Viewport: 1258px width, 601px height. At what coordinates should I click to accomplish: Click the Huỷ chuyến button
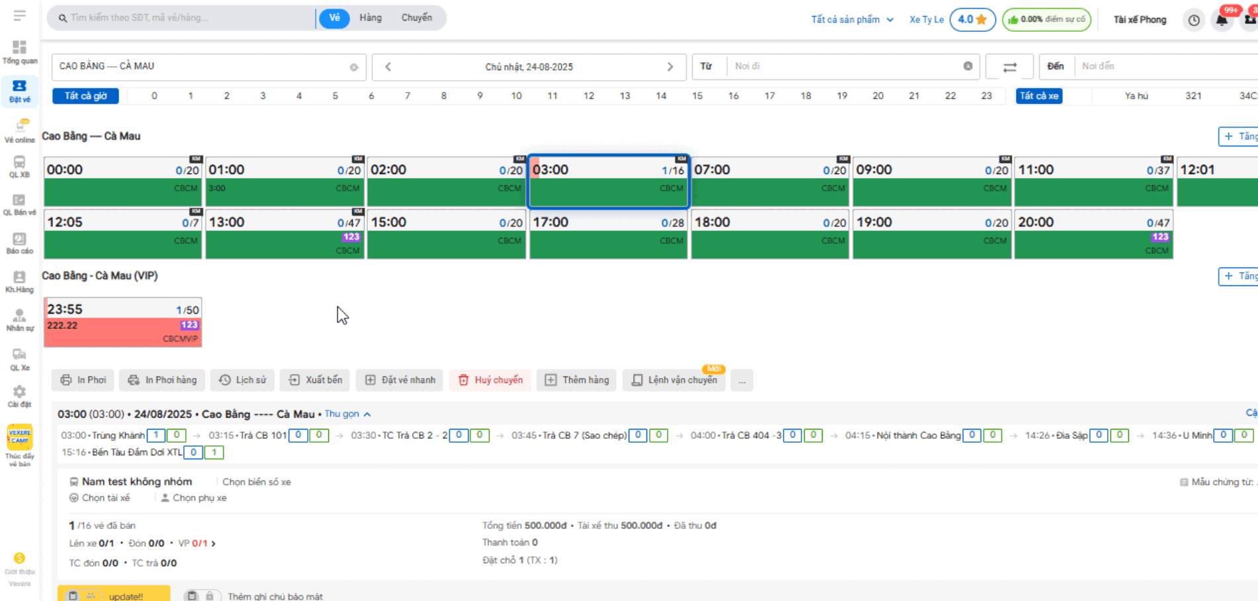tap(490, 380)
